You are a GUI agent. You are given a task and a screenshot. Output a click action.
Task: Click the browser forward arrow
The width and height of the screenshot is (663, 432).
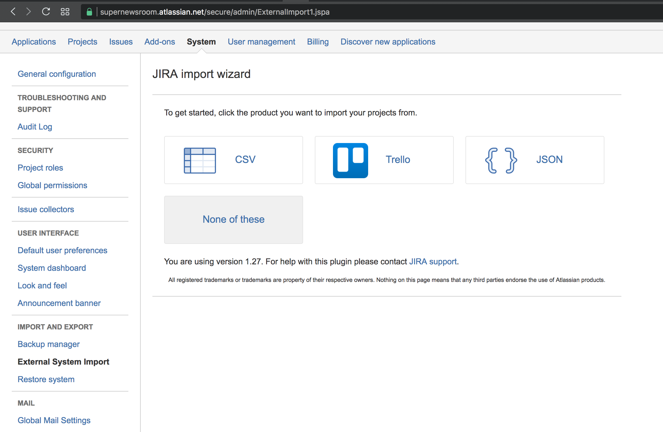(28, 12)
